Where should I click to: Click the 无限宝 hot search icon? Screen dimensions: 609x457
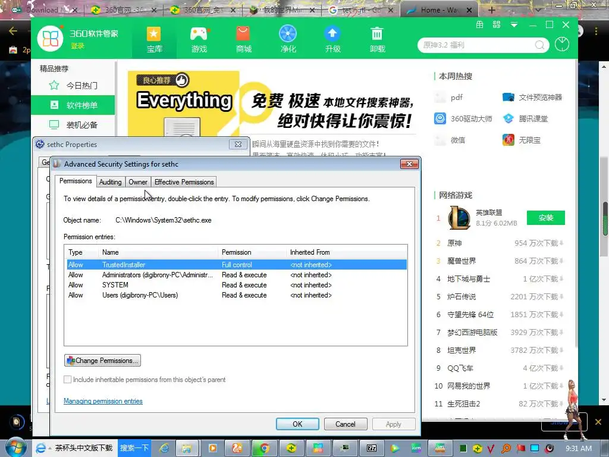(x=508, y=139)
